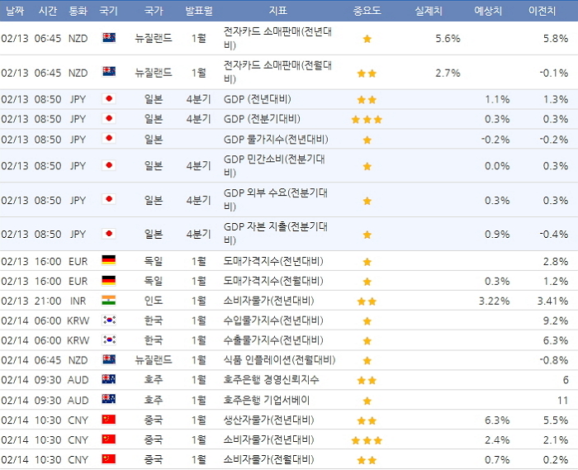Select the 수입물가지수(전년대비) indicator
Viewport: 578px width, 470px height.
273,320
